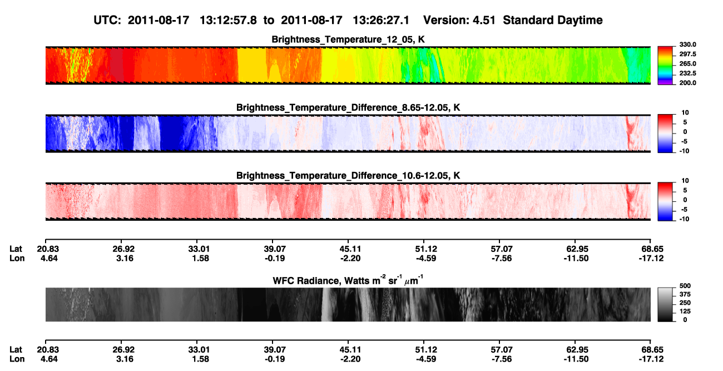
Task: Click WFC colorbar label 250
Action: point(685,303)
